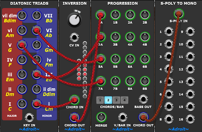Click the 2A socket on Progression
Viewport: 202px width, 132px height.
130,15
